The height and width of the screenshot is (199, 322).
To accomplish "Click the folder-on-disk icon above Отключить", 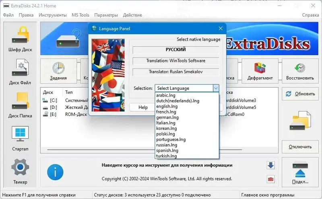I will (300, 121).
